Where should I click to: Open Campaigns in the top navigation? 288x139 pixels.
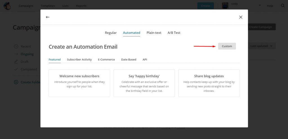[26, 6]
